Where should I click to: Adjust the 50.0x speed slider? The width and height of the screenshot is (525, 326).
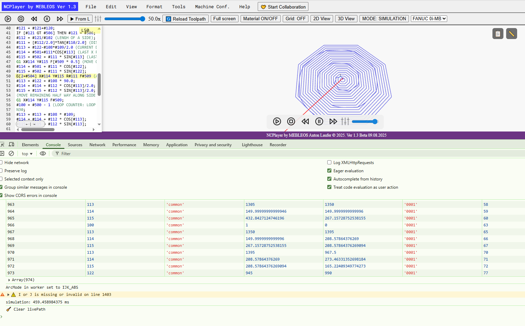tap(125, 19)
